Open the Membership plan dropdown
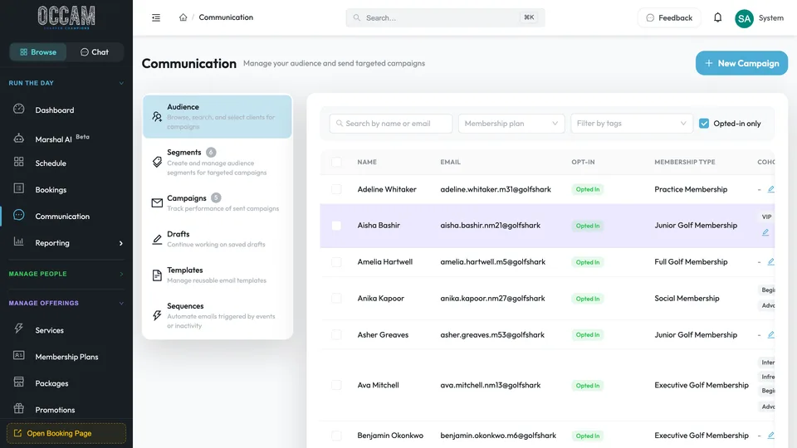797x448 pixels. [x=511, y=124]
